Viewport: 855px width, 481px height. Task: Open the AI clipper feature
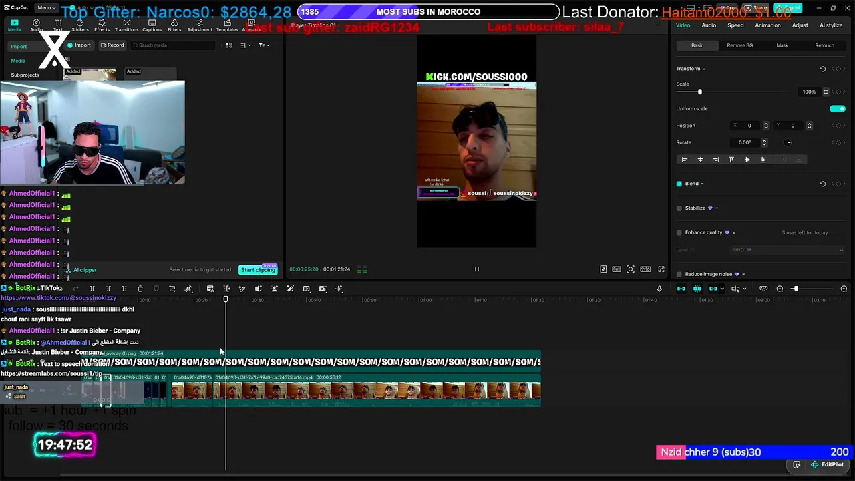pyautogui.click(x=81, y=270)
